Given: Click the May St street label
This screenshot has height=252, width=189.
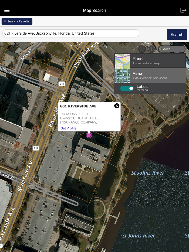Looking at the screenshot, I should [x=26, y=54].
